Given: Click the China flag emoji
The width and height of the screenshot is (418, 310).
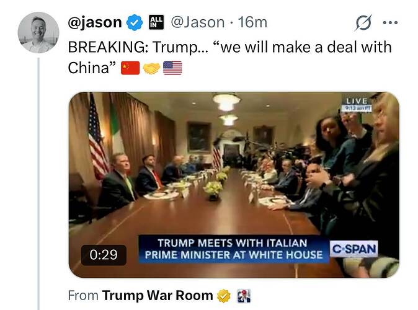Looking at the screenshot, I should click(130, 68).
